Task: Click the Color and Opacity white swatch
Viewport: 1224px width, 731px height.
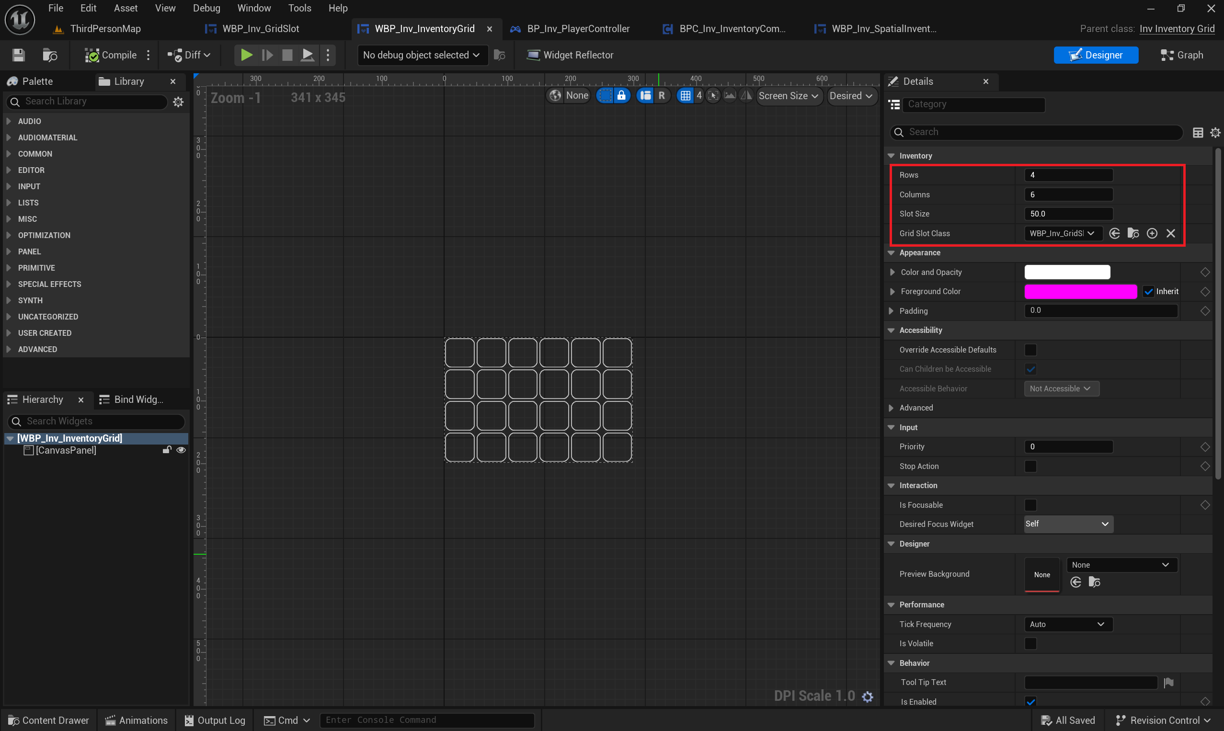Action: point(1067,273)
